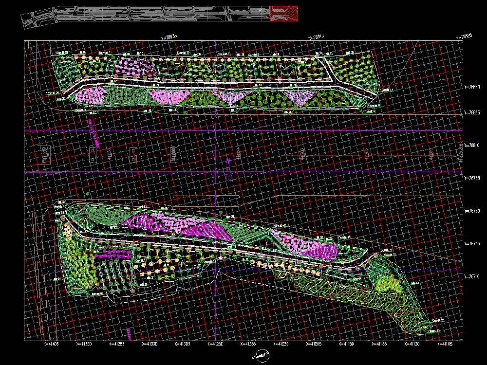
Task: Click the X=41280 label below centerline
Action: [215, 344]
